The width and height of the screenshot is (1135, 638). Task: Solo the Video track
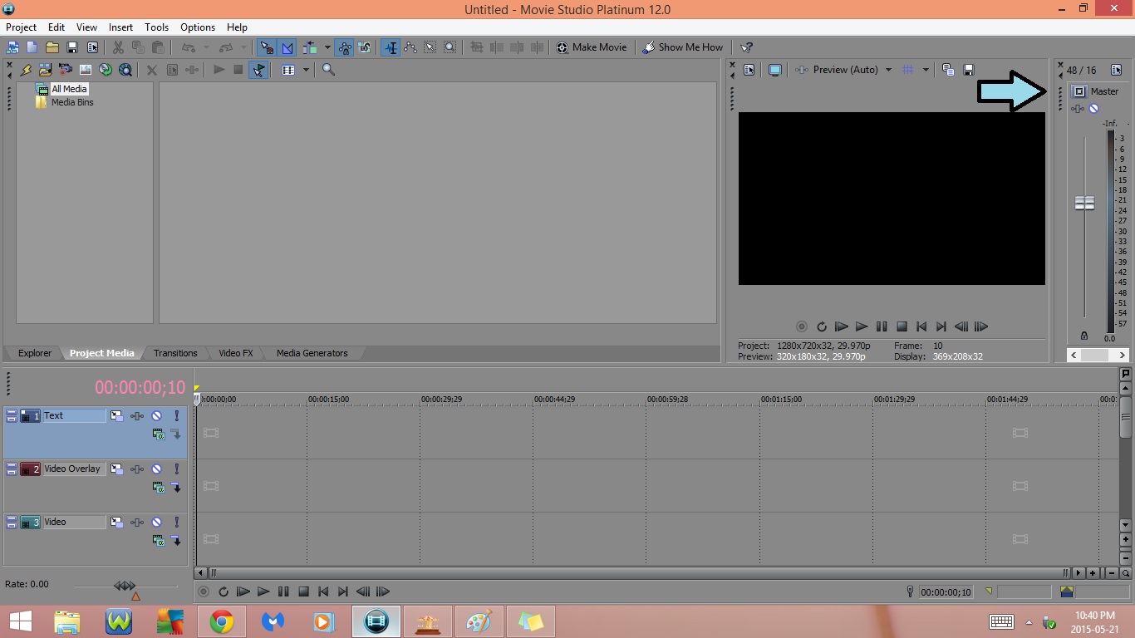tap(176, 522)
